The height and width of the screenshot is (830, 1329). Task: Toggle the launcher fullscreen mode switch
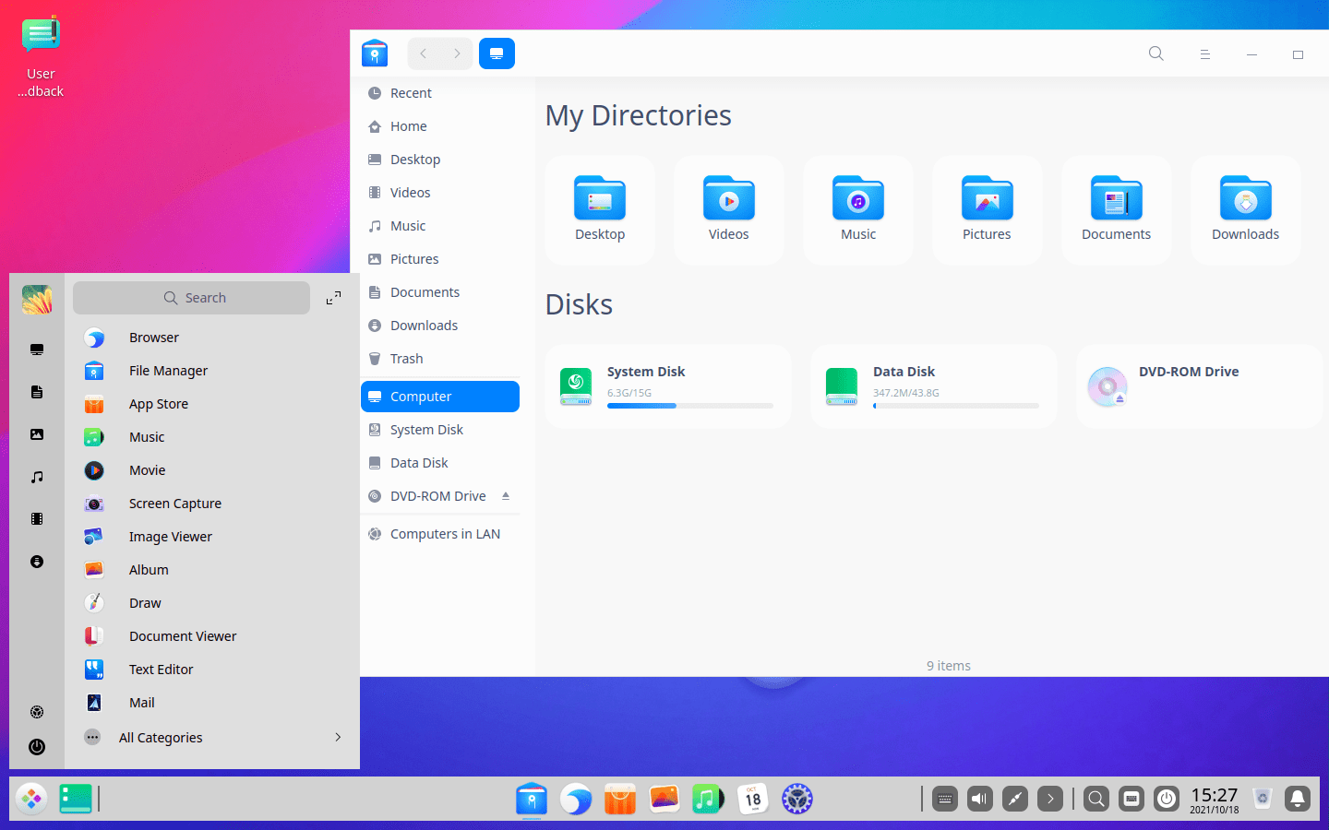point(333,297)
